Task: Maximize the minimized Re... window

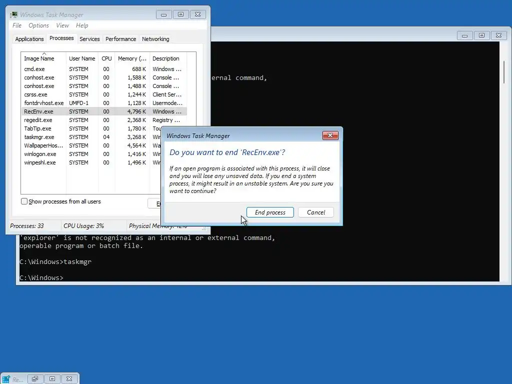Action: 52,379
